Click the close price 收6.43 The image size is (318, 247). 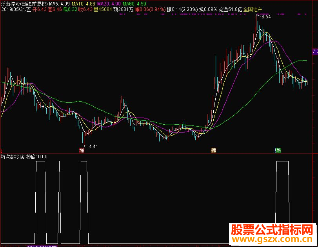(85, 9)
